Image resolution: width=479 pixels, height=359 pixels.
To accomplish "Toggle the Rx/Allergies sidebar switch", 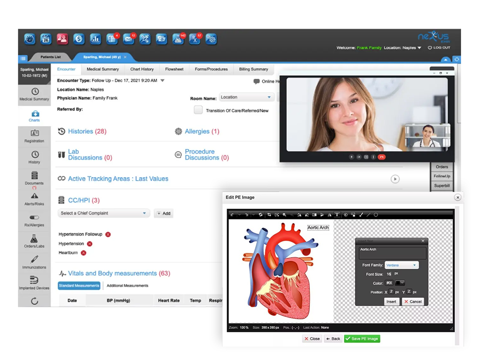I will (x=34, y=218).
